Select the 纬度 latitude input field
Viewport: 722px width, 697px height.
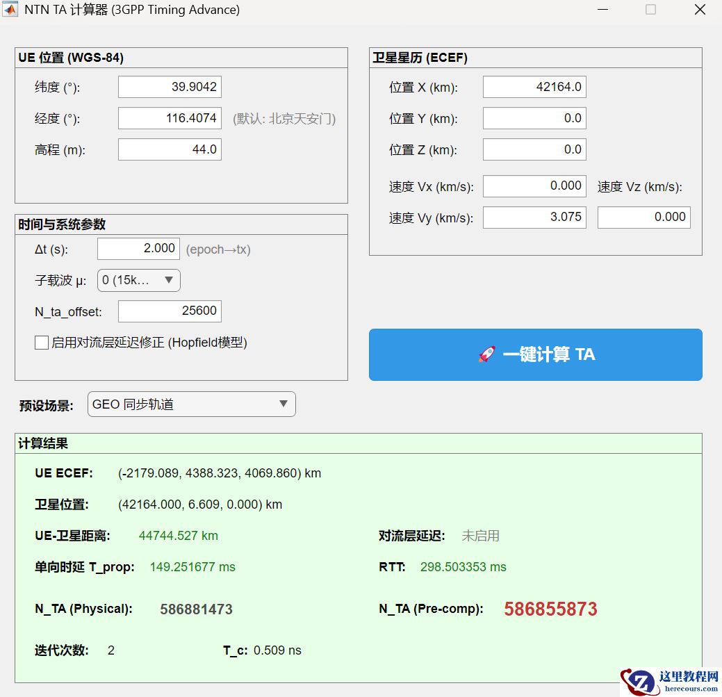coord(170,86)
